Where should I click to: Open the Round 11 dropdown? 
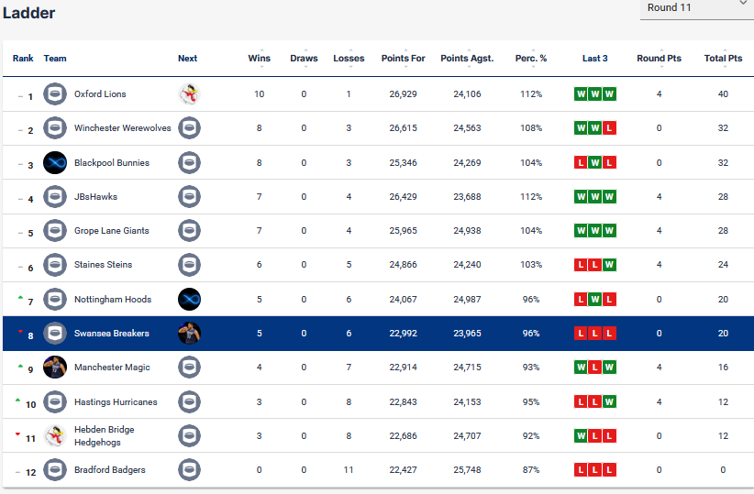(697, 8)
